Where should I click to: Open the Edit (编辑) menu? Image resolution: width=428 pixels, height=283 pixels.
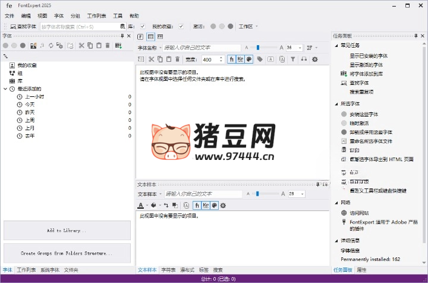click(26, 16)
